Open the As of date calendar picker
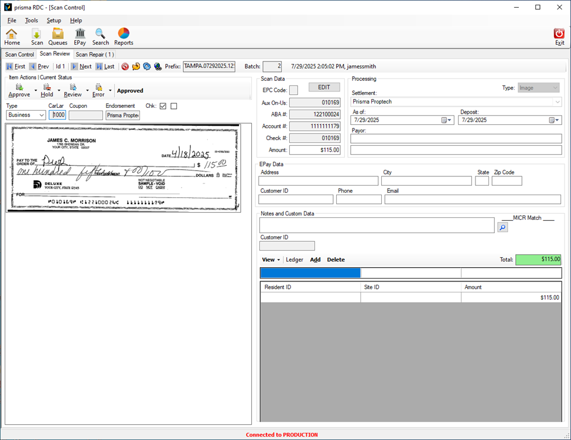This screenshot has width=571, height=440. pyautogui.click(x=446, y=120)
